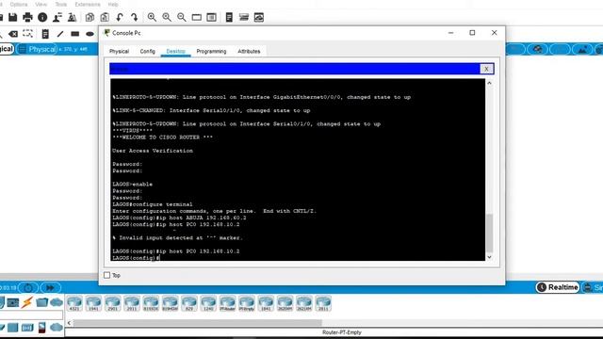Pick the PT-Router device
Viewport: 603px width, 339px height.
[x=227, y=303]
